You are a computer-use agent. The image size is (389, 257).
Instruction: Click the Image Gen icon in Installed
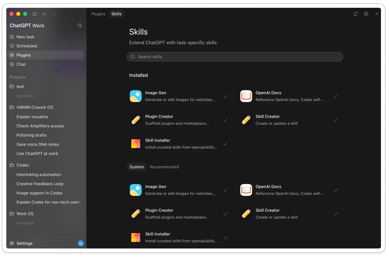(136, 96)
